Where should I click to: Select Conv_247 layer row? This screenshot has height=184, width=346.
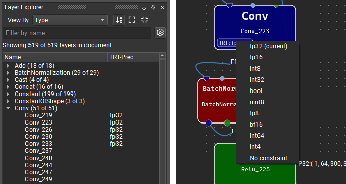coord(81,172)
